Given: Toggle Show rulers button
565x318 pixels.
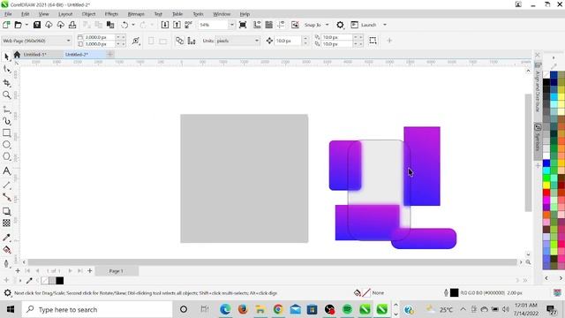Looking at the screenshot, I should click(257, 25).
